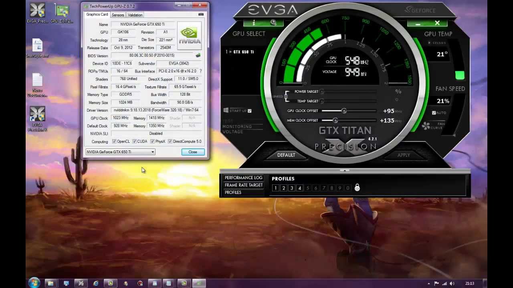
Task: Click the Monitoring link in Precision
Action: tap(237, 126)
